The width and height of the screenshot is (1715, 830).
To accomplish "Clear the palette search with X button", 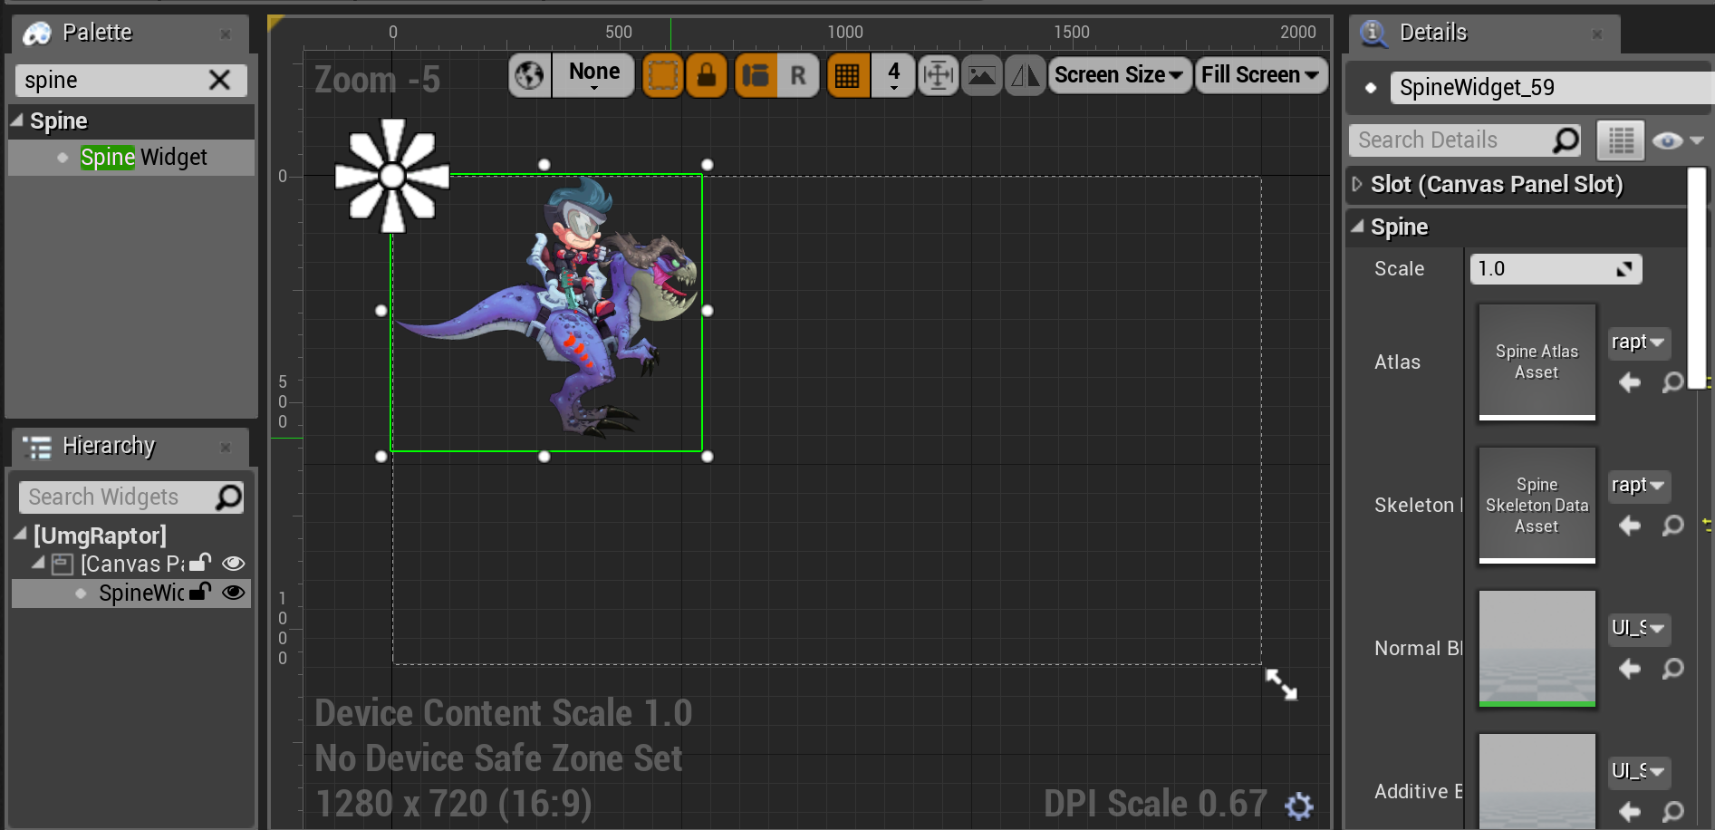I will 219,81.
